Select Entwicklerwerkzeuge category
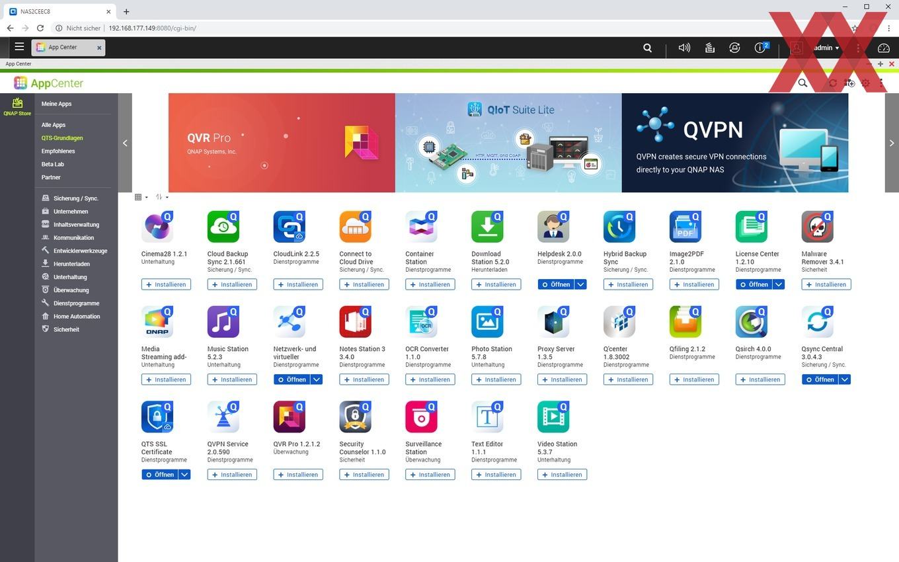This screenshot has width=899, height=562. click(x=80, y=251)
